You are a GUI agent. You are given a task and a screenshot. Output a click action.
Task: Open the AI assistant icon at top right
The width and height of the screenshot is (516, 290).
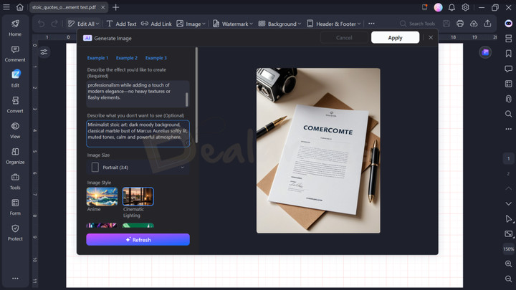508,24
